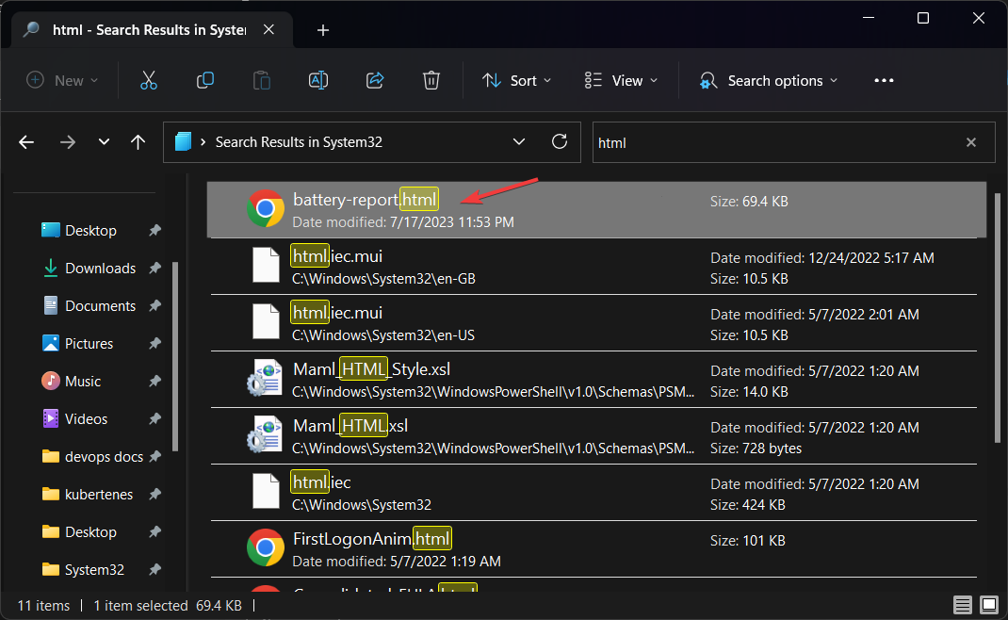
Task: Switch to details view layout
Action: 962,604
